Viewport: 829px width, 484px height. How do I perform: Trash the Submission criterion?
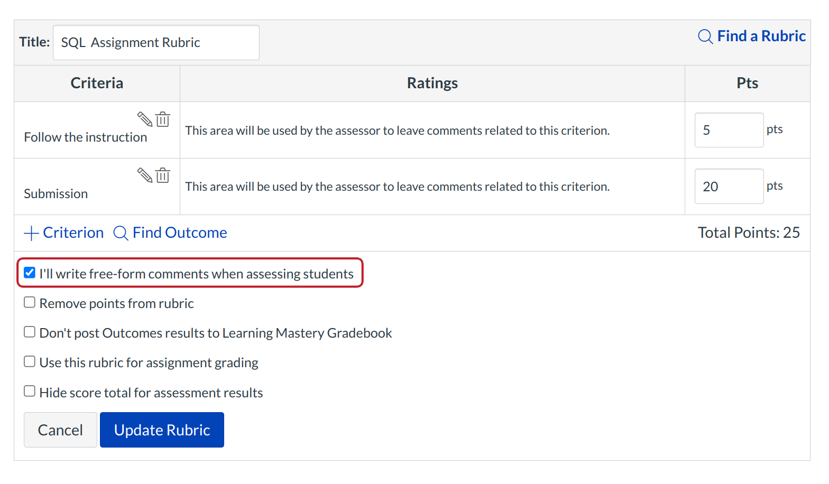click(163, 175)
